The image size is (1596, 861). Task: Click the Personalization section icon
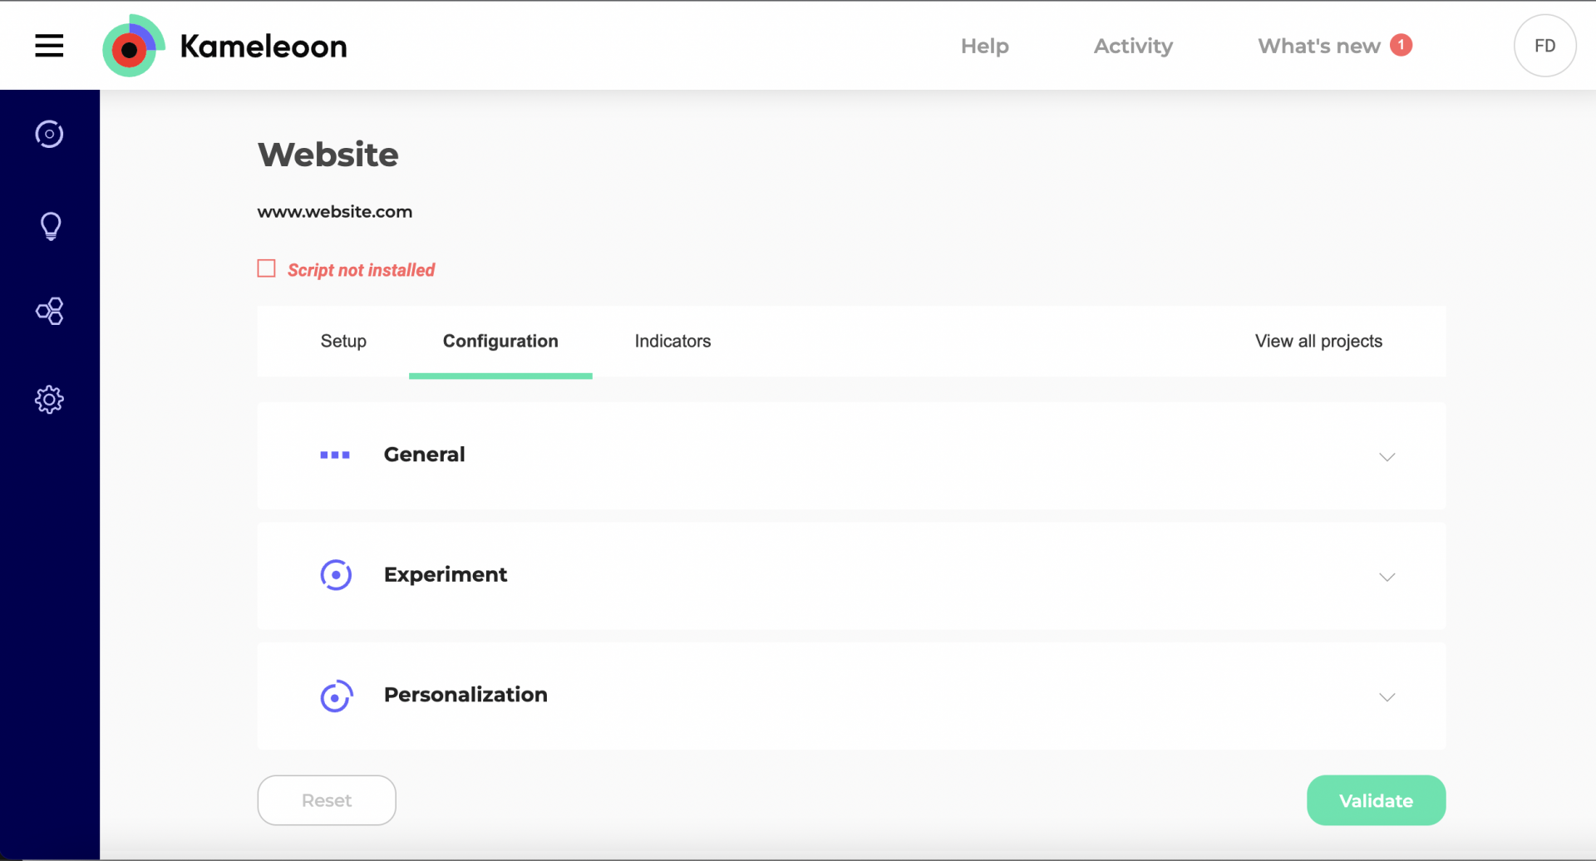click(337, 696)
